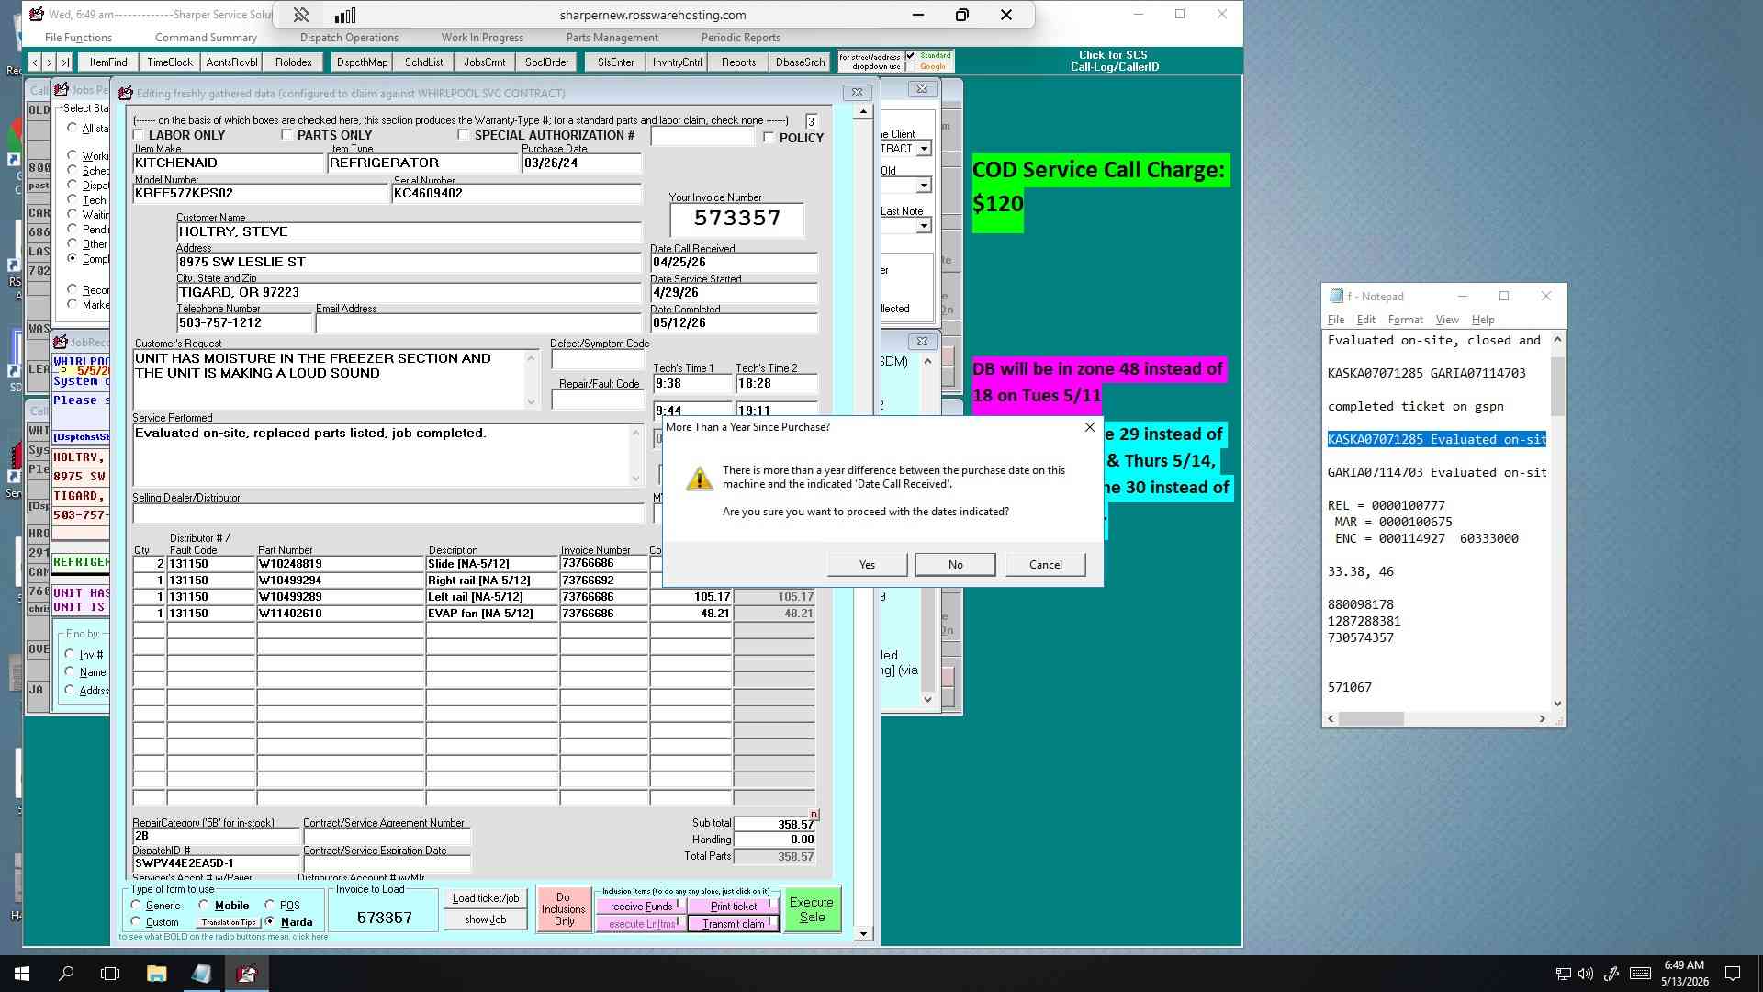
Task: Open taskbar search magnifier
Action: 66,974
